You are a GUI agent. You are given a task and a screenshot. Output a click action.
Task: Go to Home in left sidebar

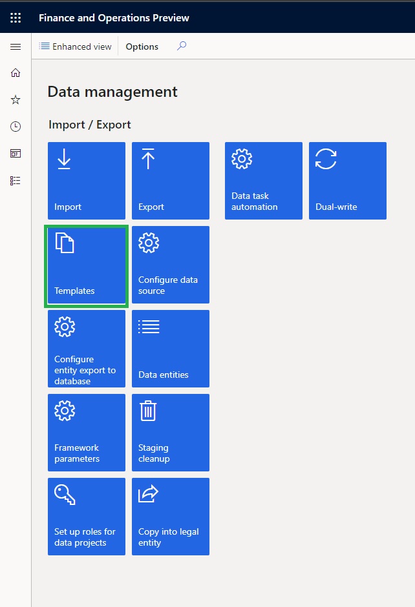(16, 73)
